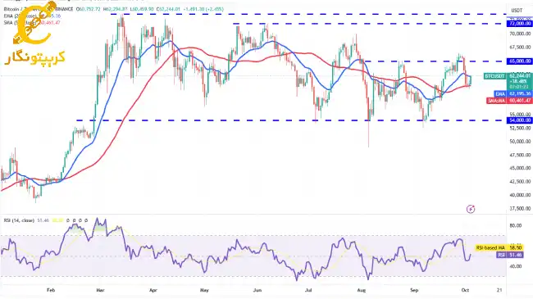This screenshot has width=533, height=299.
Task: Click the 40.00 value on the RSI scale
Action: pyautogui.click(x=515, y=266)
